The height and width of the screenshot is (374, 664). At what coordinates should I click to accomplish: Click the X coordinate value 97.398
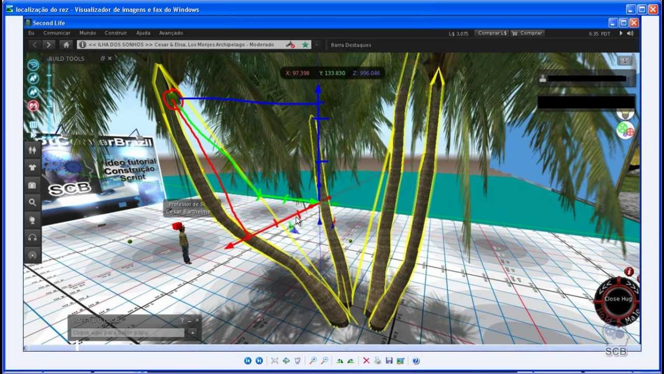click(x=298, y=73)
